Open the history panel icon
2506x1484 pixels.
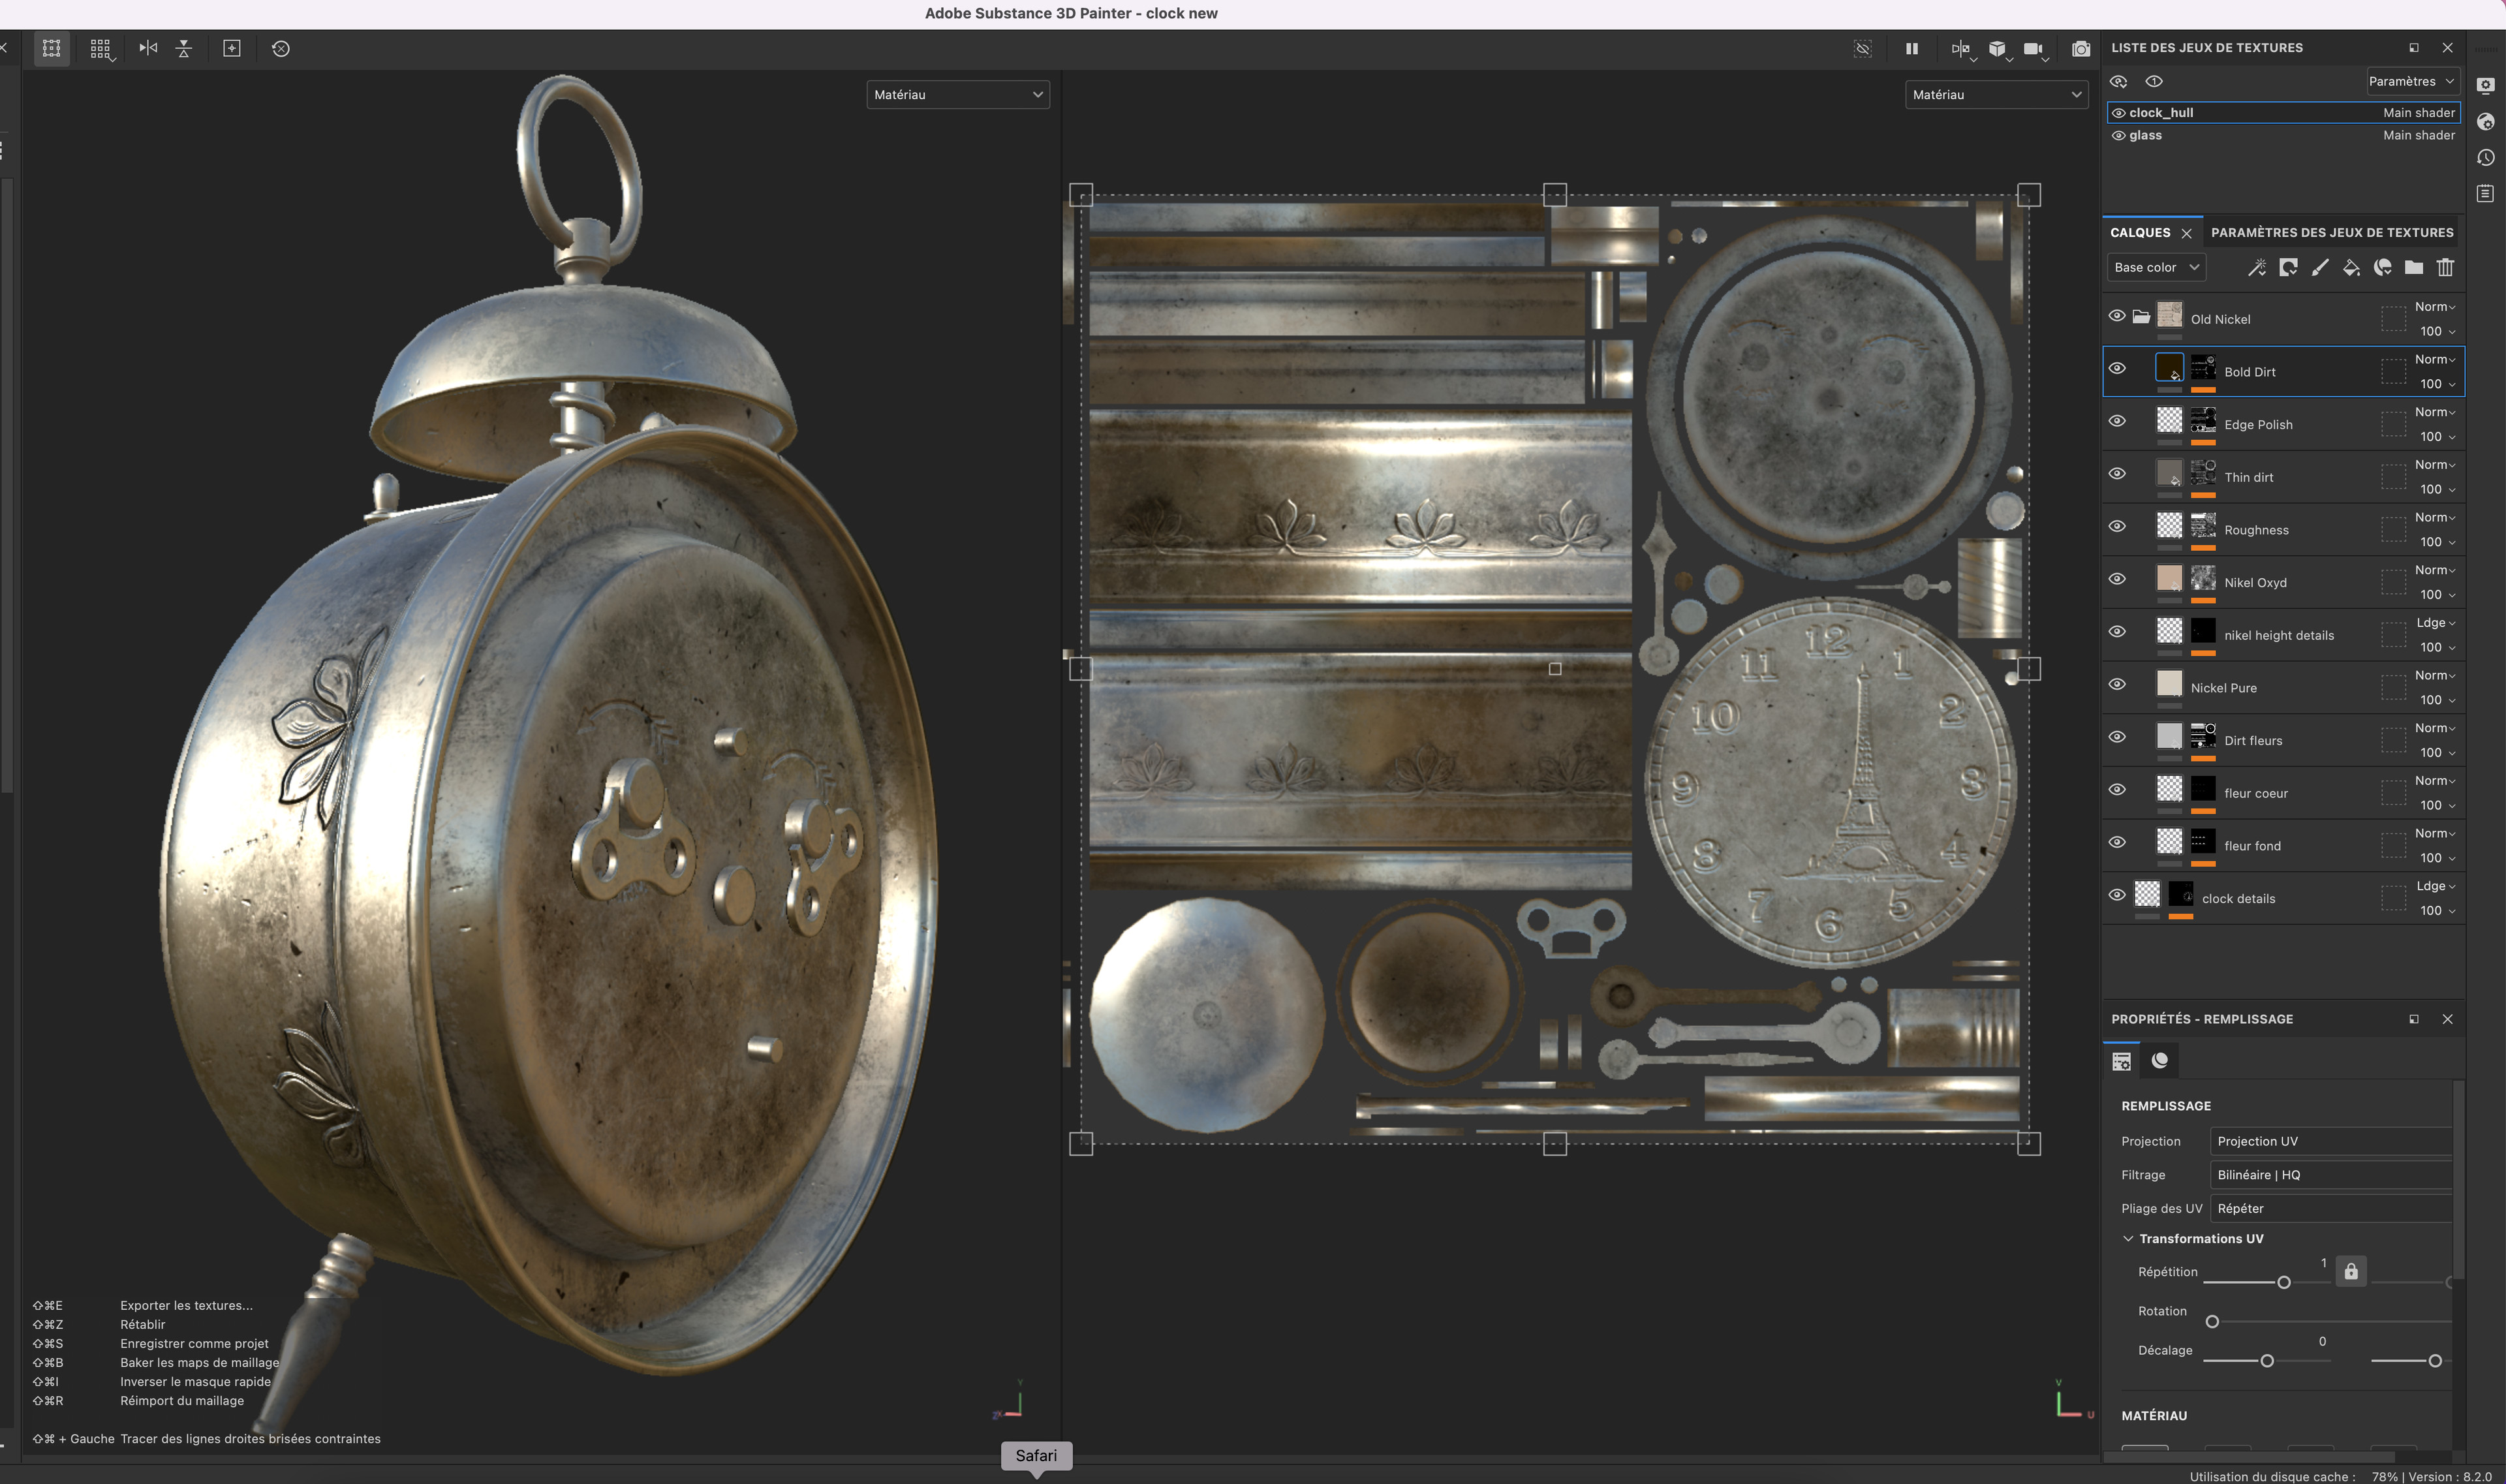(2485, 158)
